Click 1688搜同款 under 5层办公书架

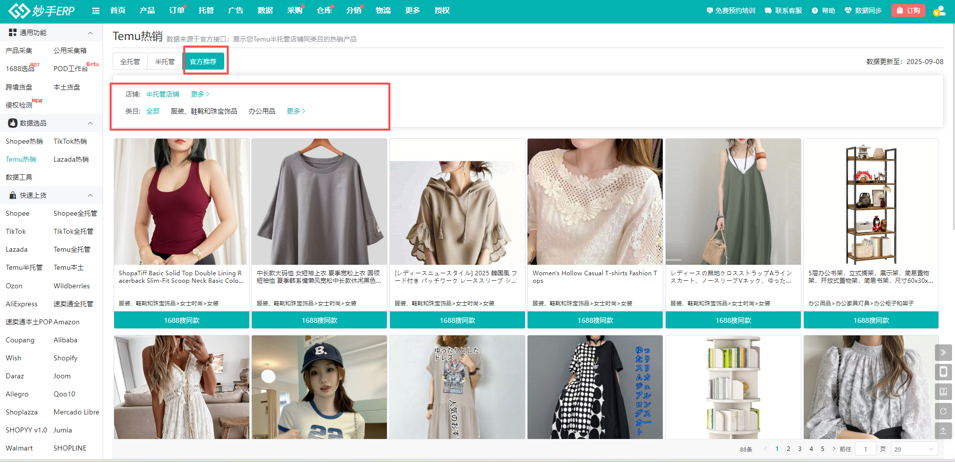click(x=871, y=320)
